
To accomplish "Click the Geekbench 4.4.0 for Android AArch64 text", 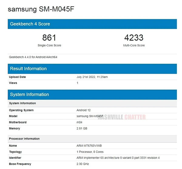I will [x=32, y=57].
